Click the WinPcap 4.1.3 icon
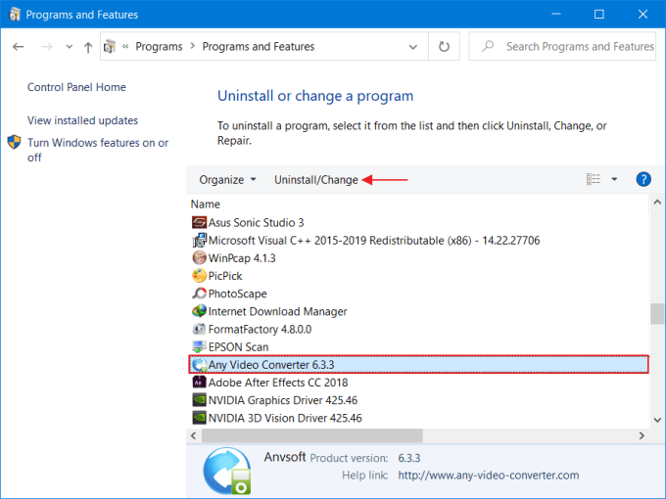 [x=199, y=258]
